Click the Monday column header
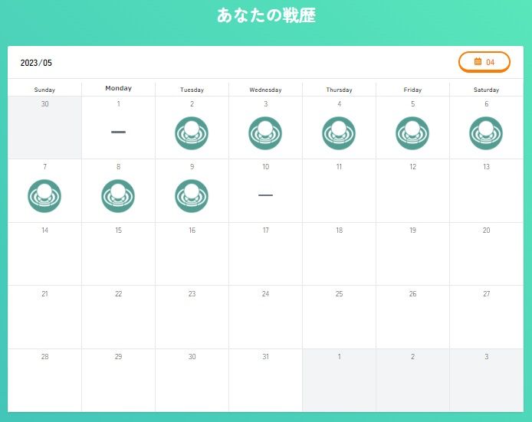The height and width of the screenshot is (422, 532). (118, 89)
